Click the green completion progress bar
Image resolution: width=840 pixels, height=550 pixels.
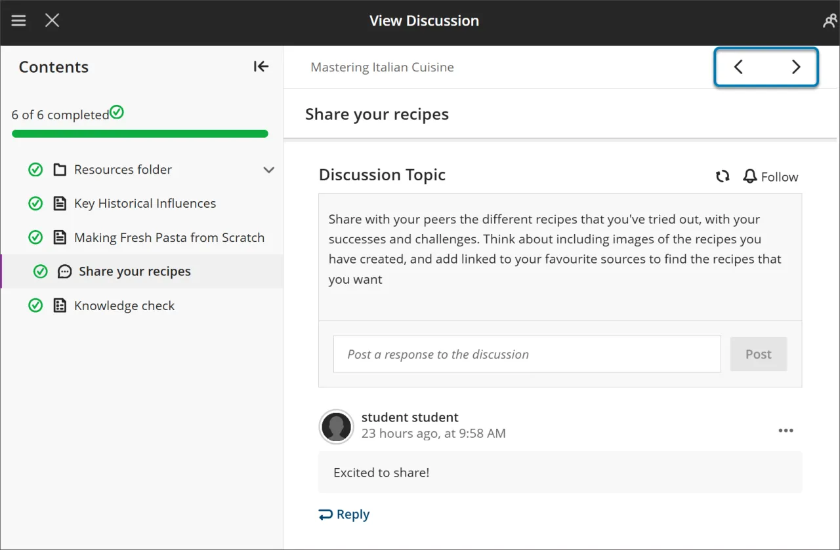(x=140, y=134)
